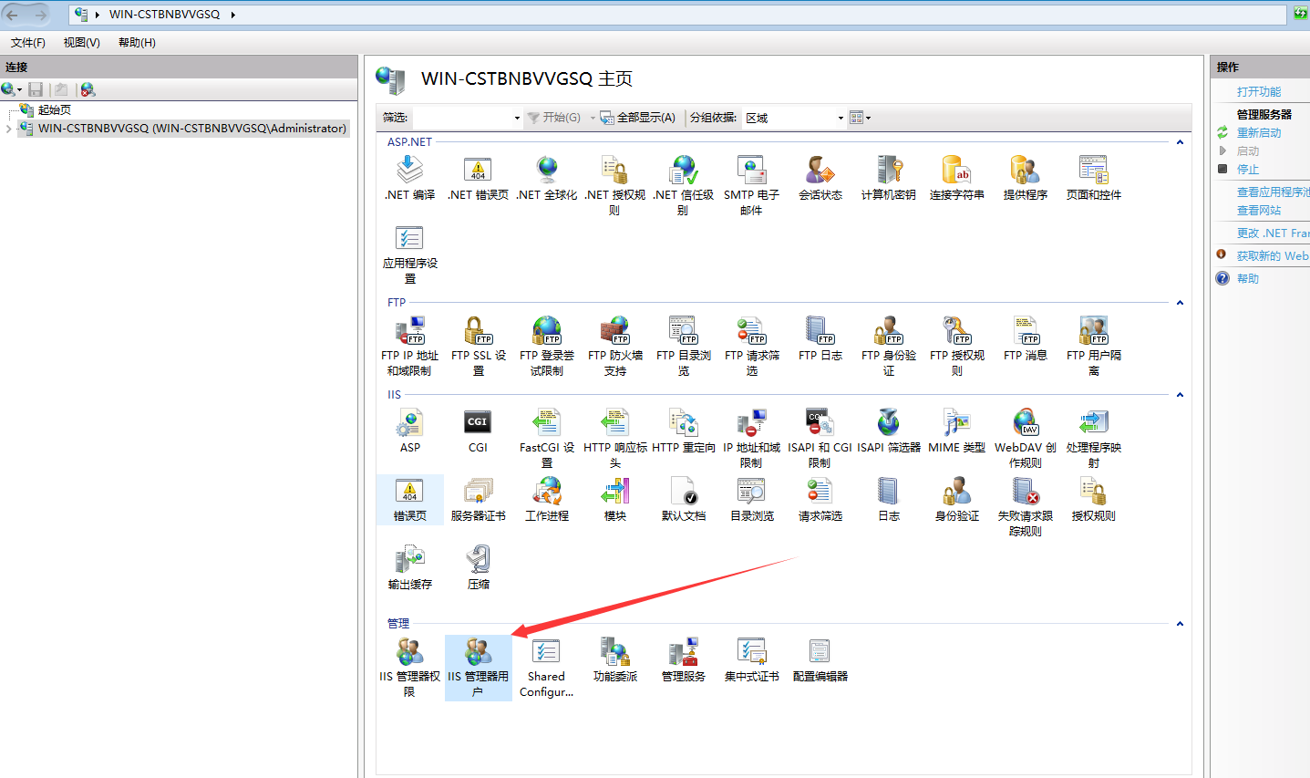This screenshot has width=1310, height=778.
Task: Open the .NET 编译 feature icon
Action: (410, 177)
